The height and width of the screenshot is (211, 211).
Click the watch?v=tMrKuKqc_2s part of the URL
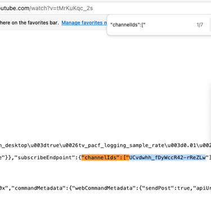62,8
